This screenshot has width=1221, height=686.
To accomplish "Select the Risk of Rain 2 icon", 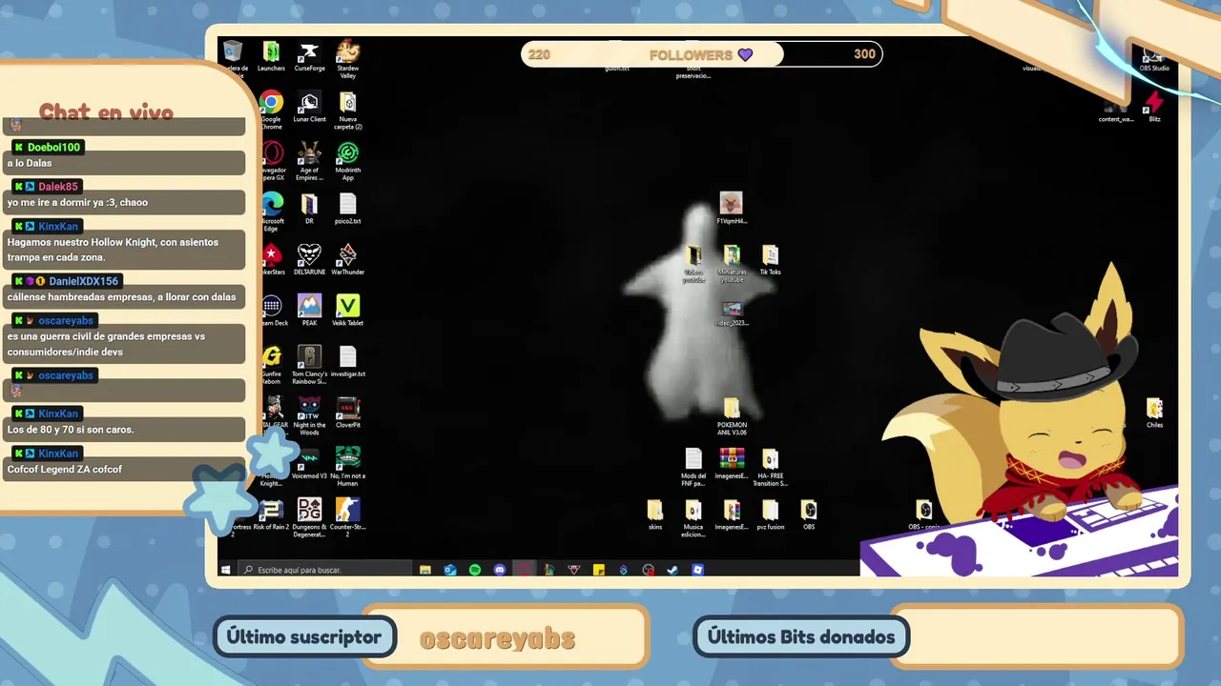I will pyautogui.click(x=271, y=514).
